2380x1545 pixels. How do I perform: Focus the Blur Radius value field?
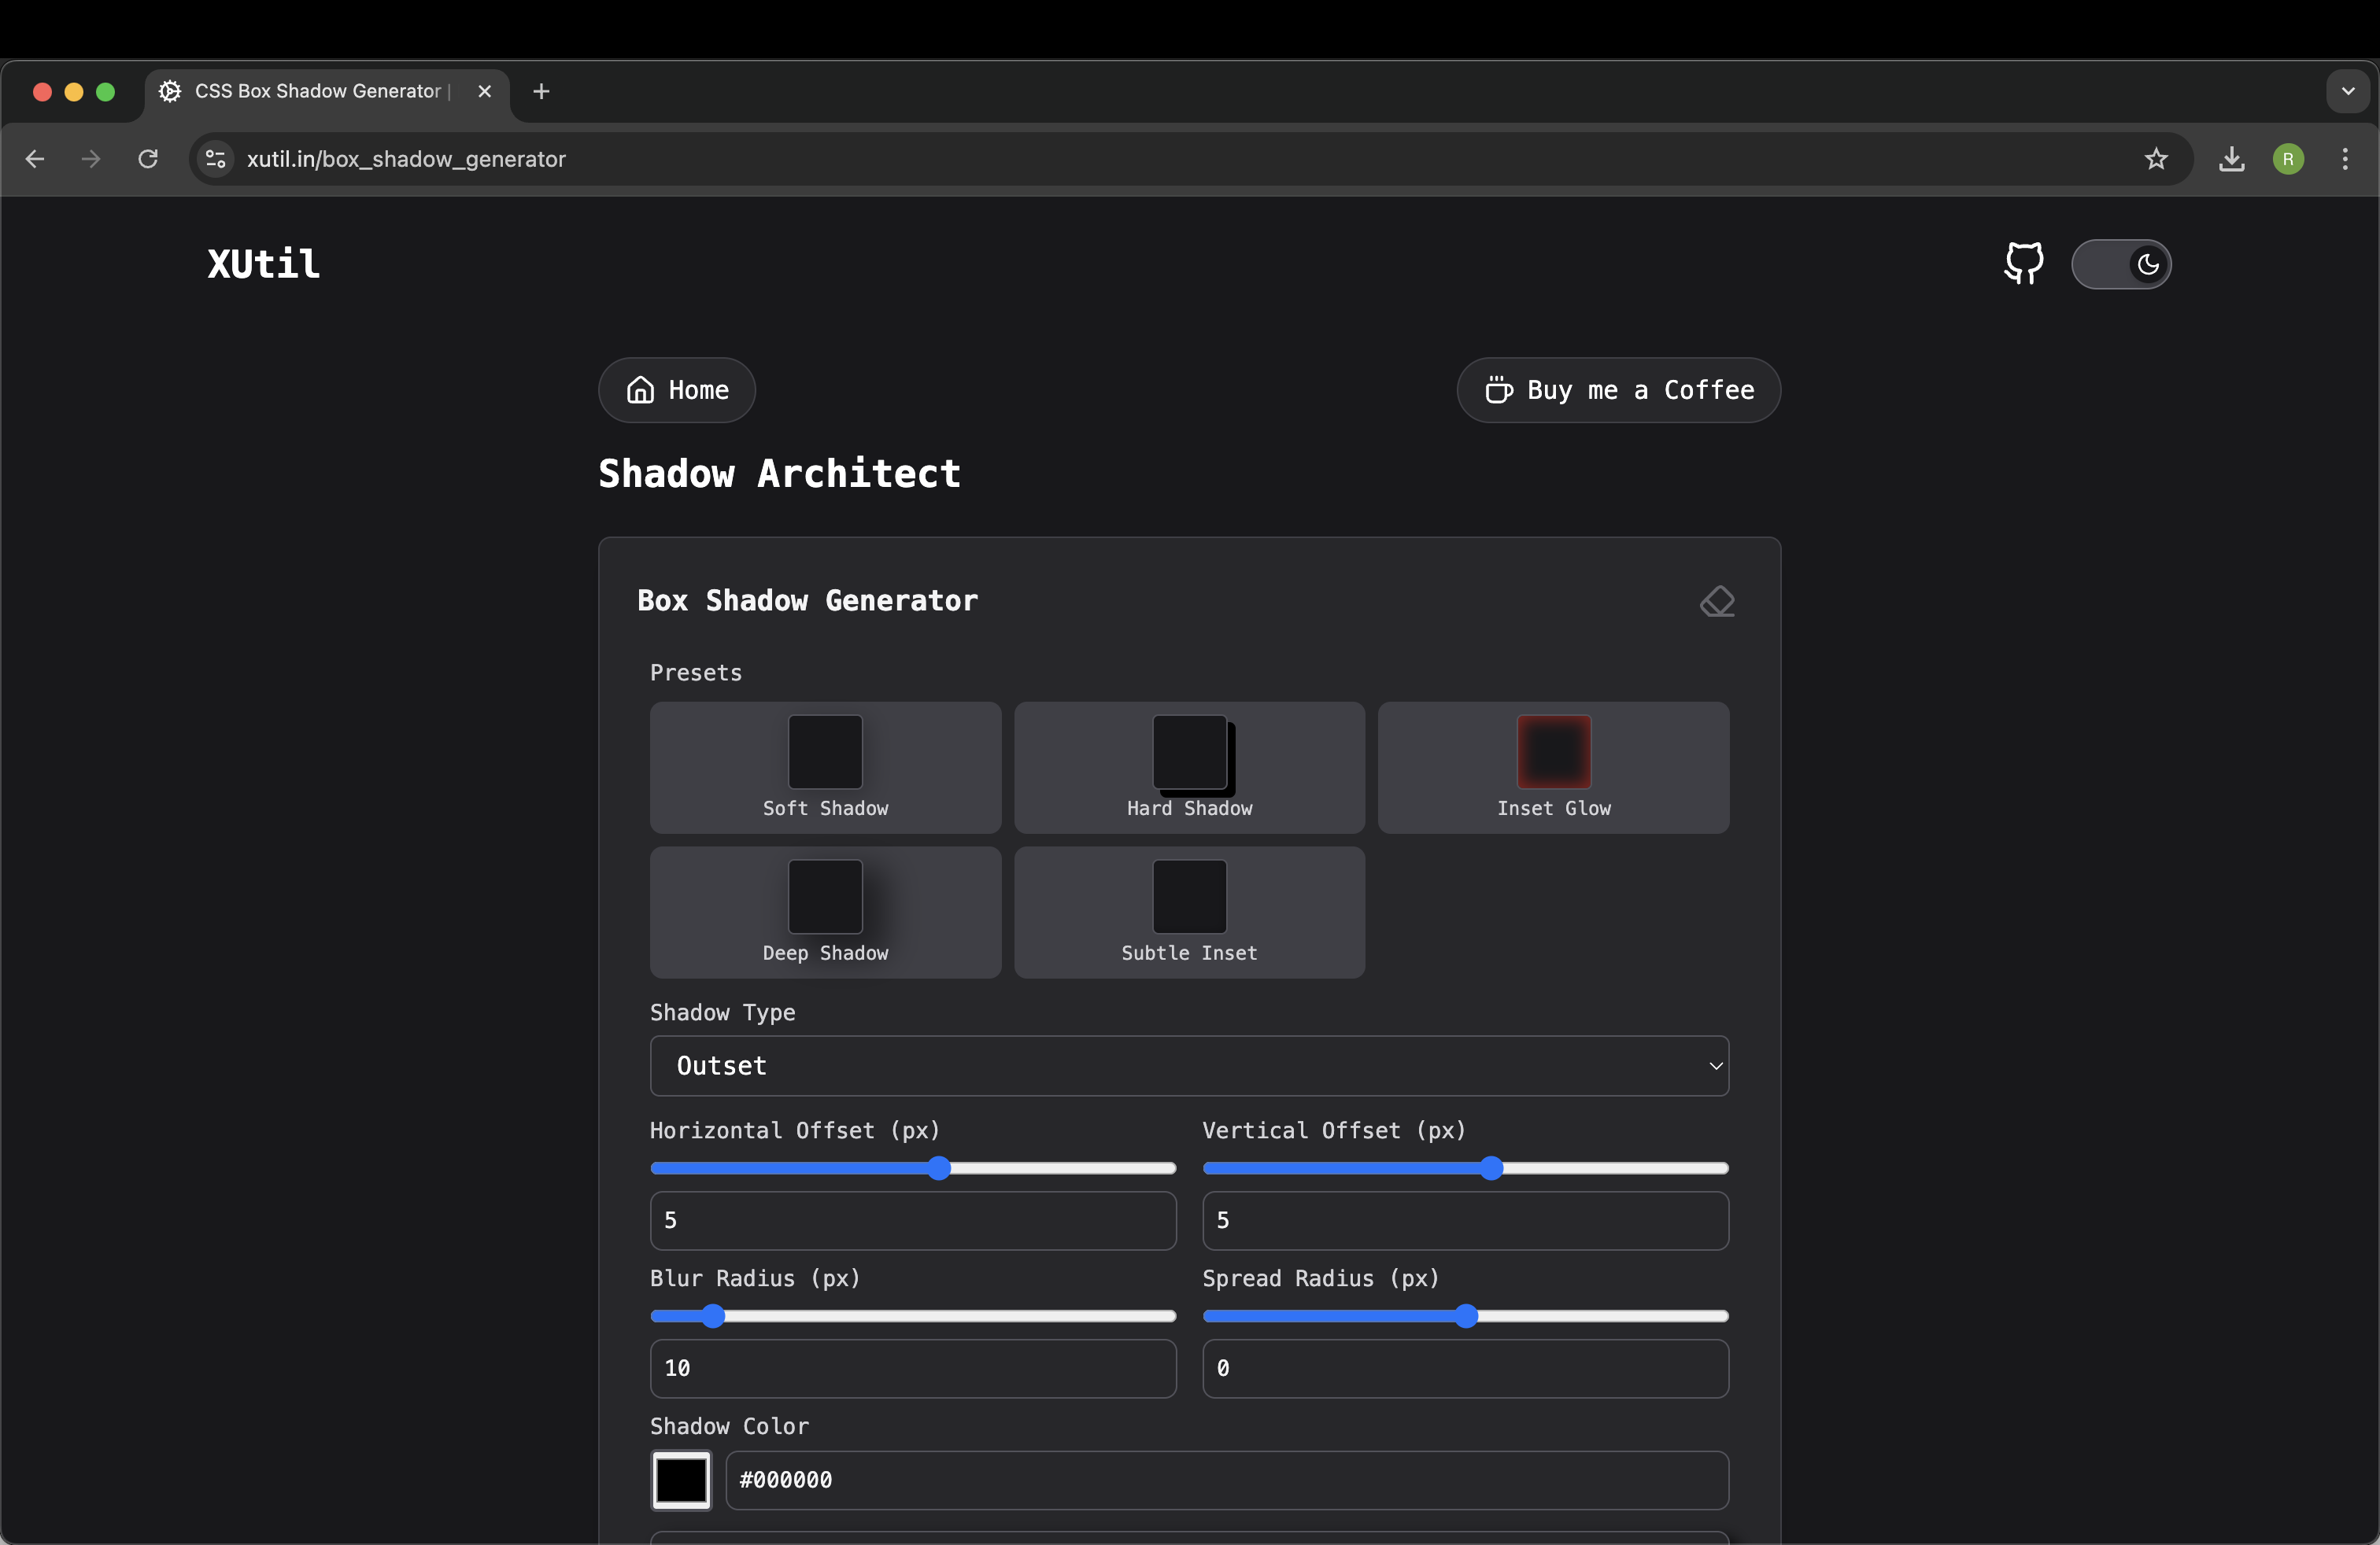pos(913,1368)
